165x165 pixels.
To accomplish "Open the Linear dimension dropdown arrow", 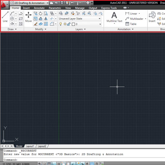I will click(139, 14).
